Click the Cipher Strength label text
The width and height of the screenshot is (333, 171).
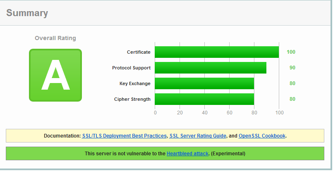132,99
